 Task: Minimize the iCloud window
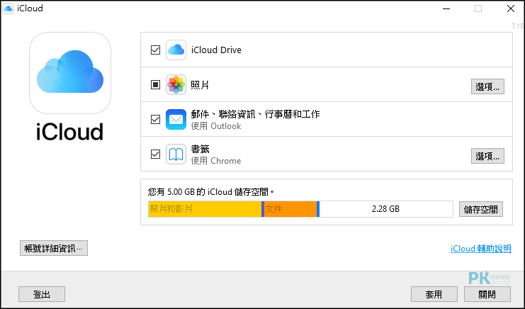[446, 9]
